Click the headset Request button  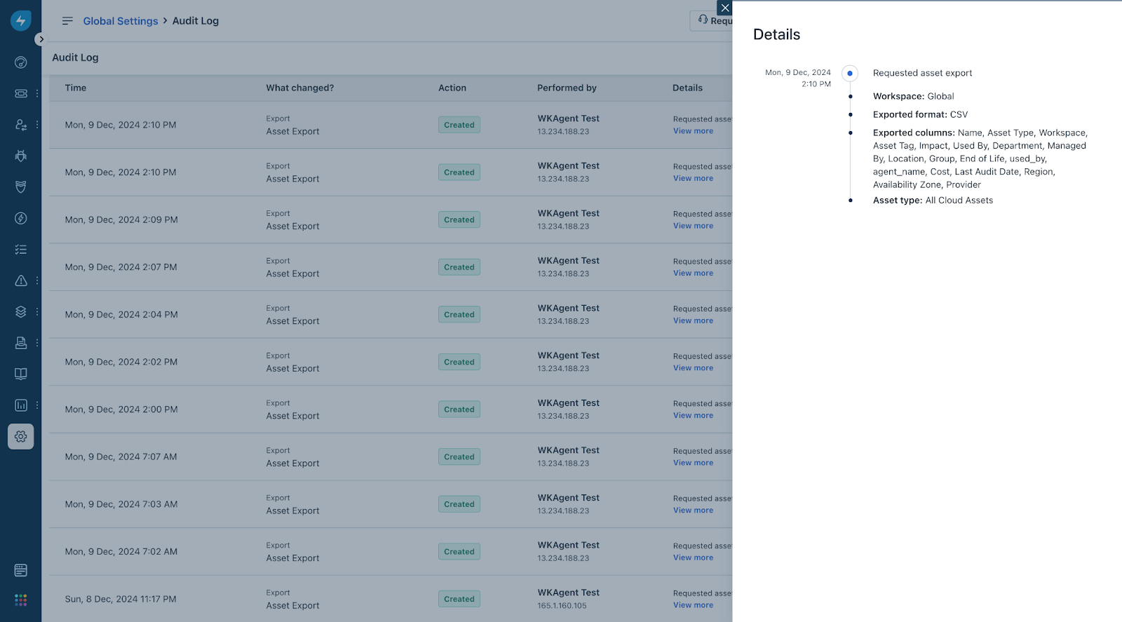[x=712, y=20]
